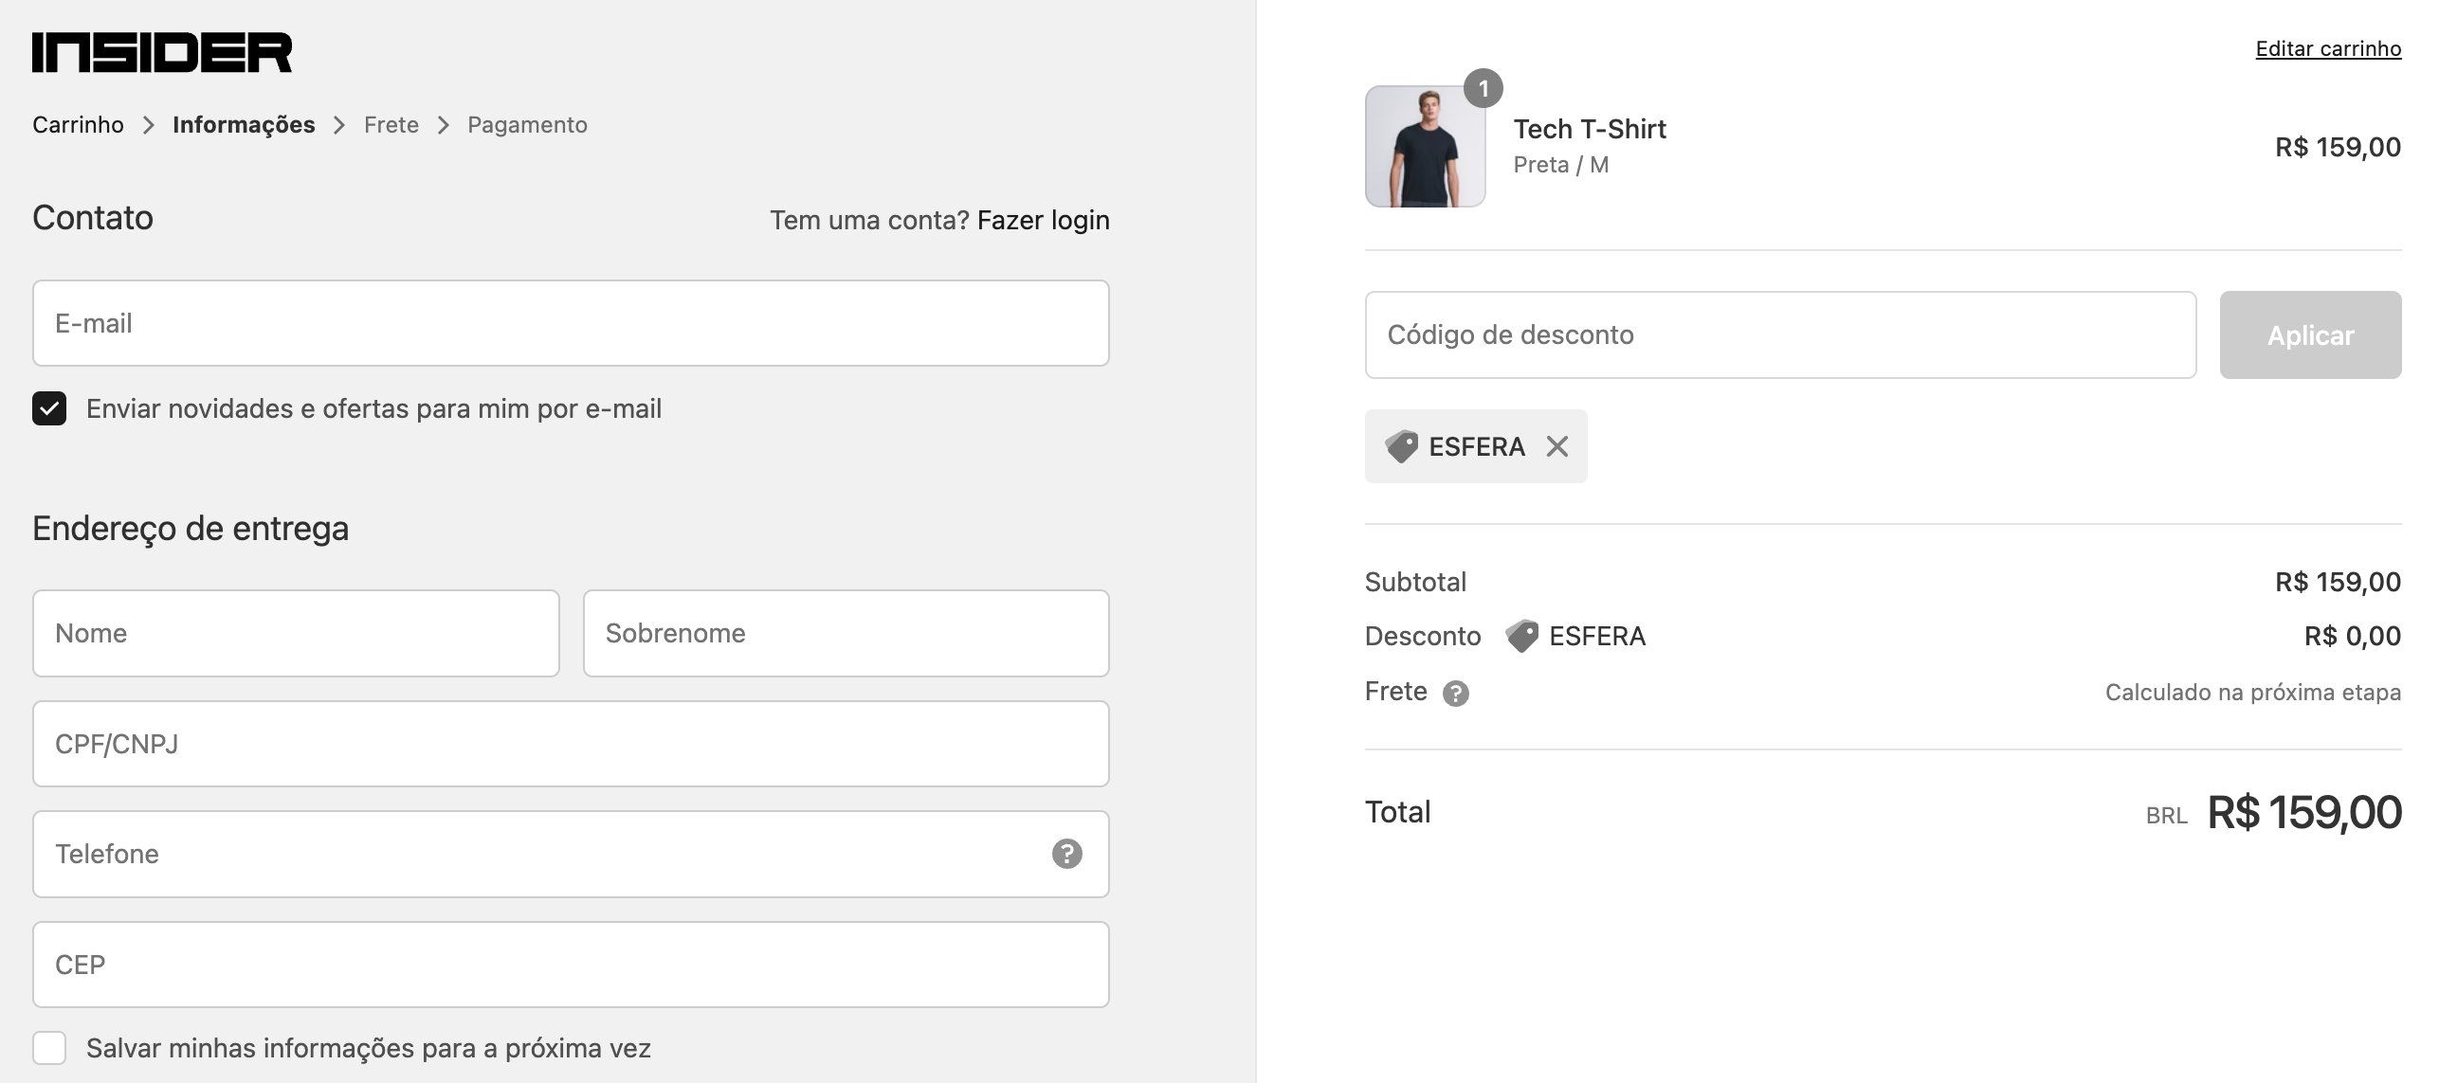Focus the Código de desconto field
Screen dimensions: 2439x1083
pos(1780,335)
